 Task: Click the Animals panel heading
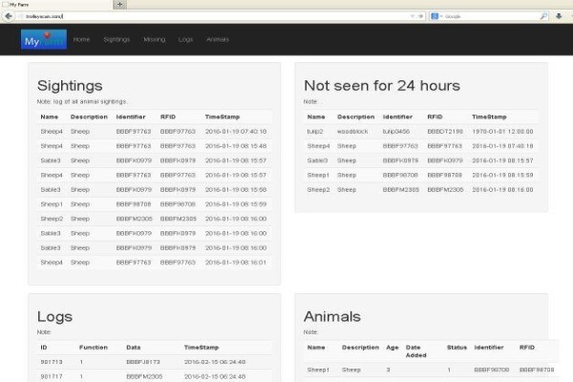click(332, 316)
